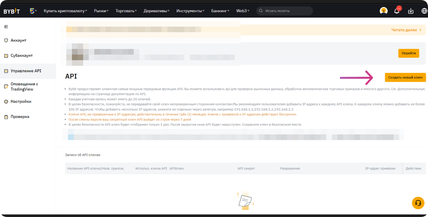
Task: Click the orange password-change warning text
Action: click(130, 119)
